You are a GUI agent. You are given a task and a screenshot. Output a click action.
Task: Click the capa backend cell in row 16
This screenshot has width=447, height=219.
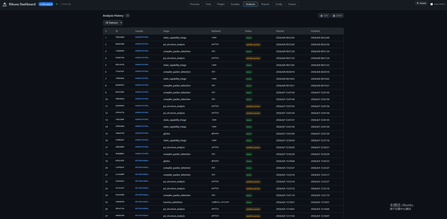point(214,140)
